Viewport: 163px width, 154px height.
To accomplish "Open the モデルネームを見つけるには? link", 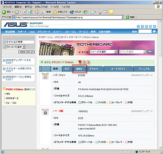I will coord(19,70).
